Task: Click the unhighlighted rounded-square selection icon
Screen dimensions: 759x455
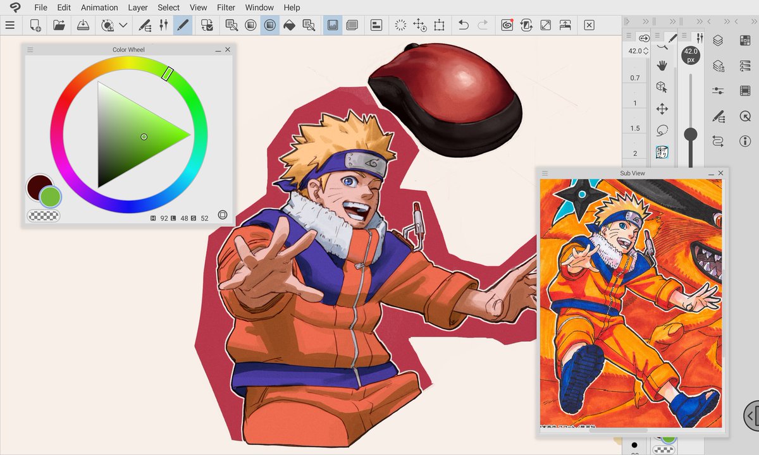Action: point(250,25)
